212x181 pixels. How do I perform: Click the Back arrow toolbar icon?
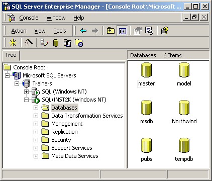pos(83,31)
